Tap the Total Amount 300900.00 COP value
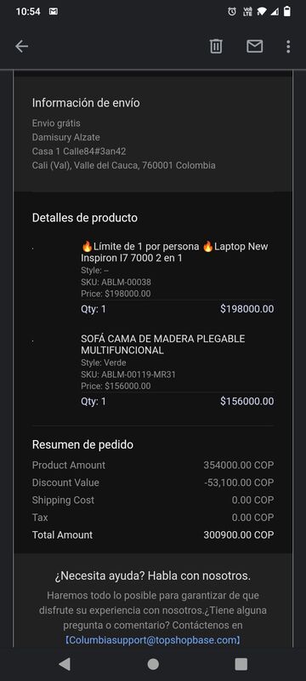306x681 pixels. (x=238, y=535)
